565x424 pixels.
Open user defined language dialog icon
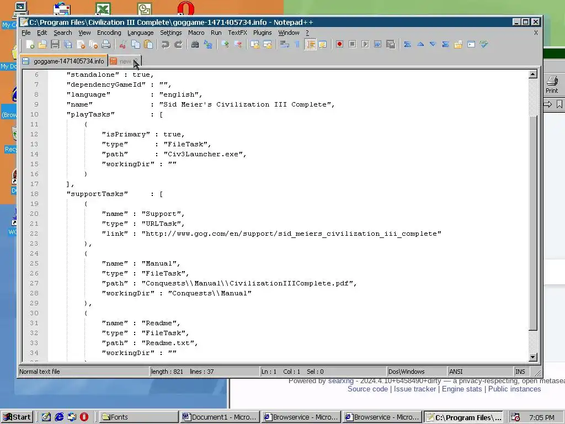(322, 44)
